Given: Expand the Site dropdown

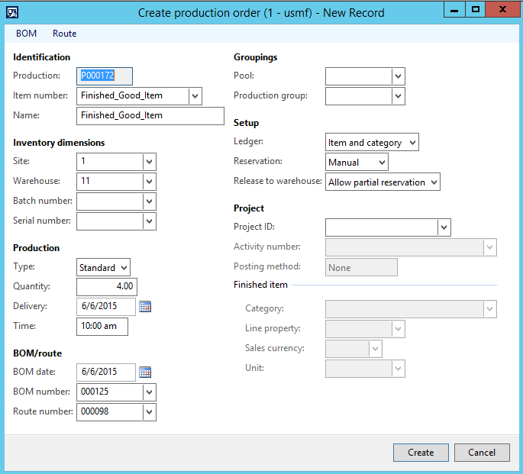Looking at the screenshot, I should (x=150, y=162).
